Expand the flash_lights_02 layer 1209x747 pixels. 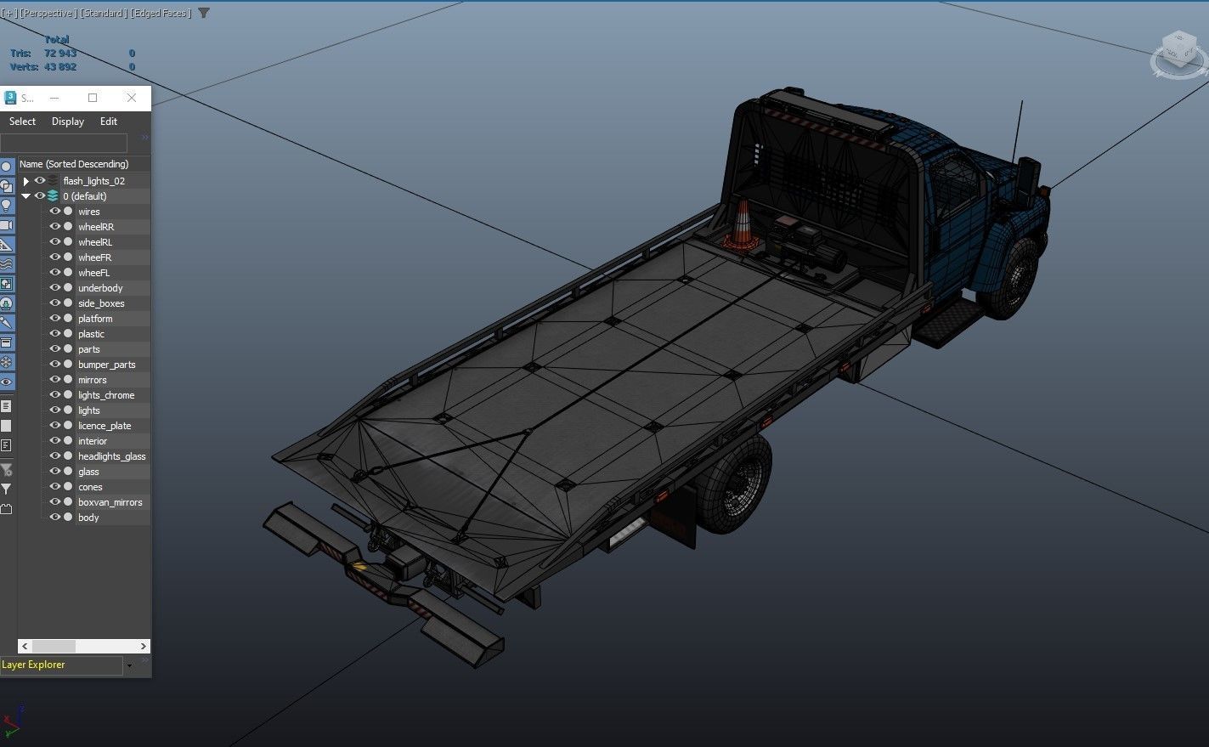tap(26, 181)
